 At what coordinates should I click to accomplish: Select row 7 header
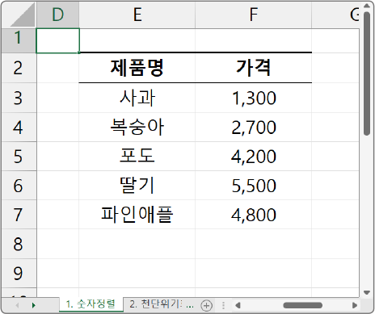tap(19, 215)
